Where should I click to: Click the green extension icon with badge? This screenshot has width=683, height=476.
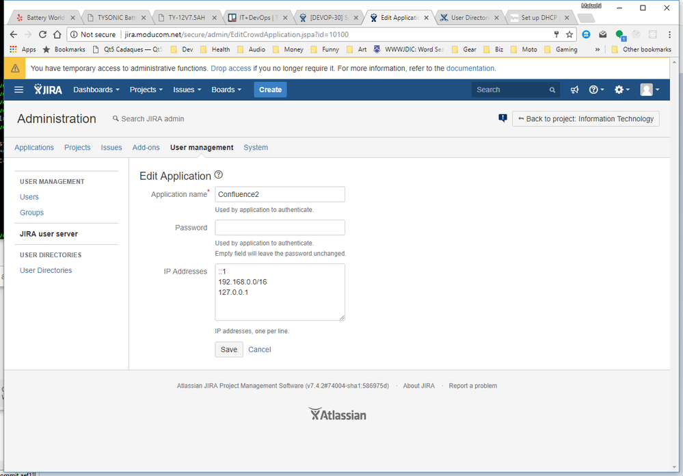point(620,35)
